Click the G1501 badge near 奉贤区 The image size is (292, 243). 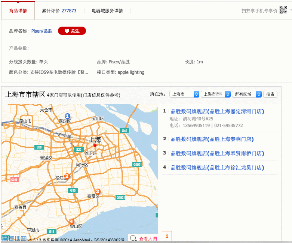tap(120, 197)
